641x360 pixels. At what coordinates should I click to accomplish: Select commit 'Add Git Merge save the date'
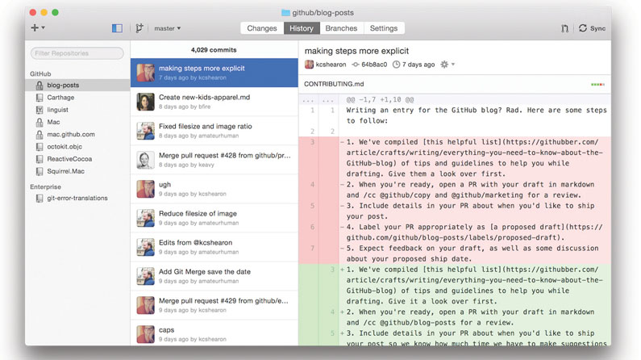[x=214, y=276]
